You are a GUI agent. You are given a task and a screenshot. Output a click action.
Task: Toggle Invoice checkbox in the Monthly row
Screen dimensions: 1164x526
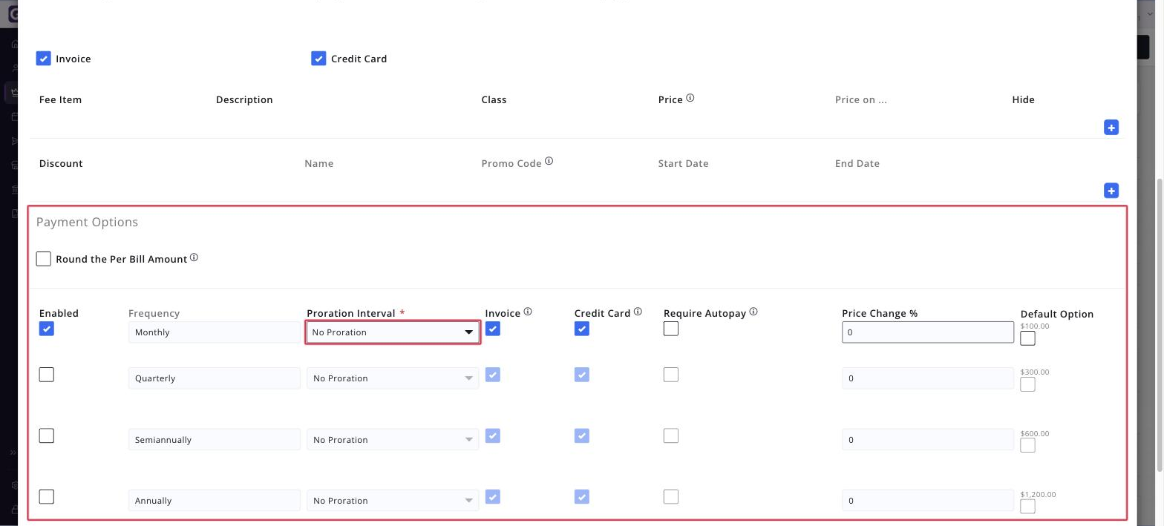493,328
